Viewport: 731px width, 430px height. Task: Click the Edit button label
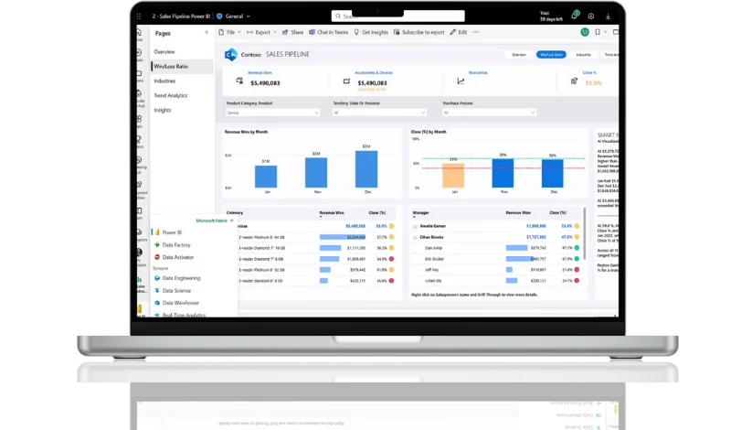pyautogui.click(x=462, y=32)
